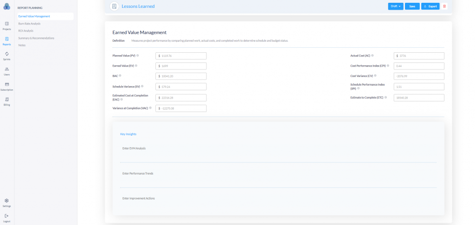Click the Enter Performance Trends textbox
The image size is (475, 225).
pos(278,178)
